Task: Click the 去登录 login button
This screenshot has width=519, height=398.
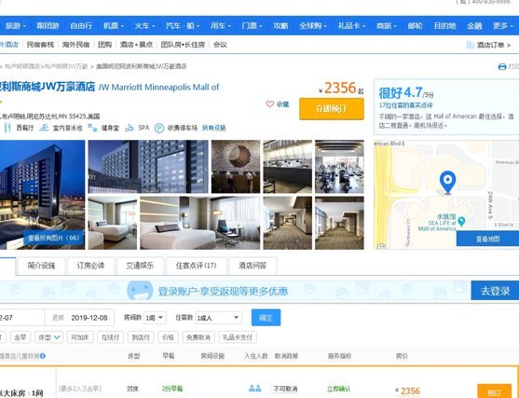Action: point(495,291)
